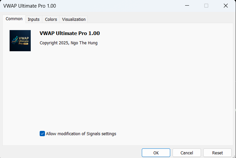Click the VWAP Ultimate Pro logo image
The image size is (236, 158).
(20, 41)
